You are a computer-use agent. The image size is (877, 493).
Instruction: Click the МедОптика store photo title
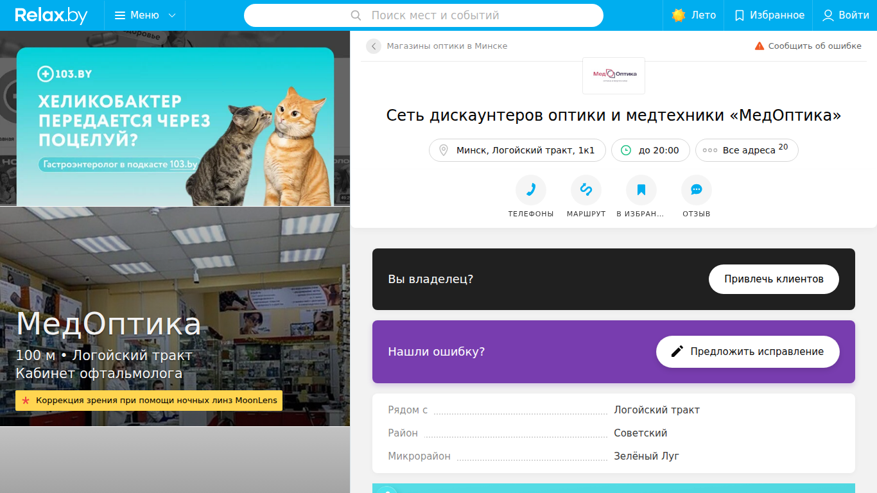109,324
